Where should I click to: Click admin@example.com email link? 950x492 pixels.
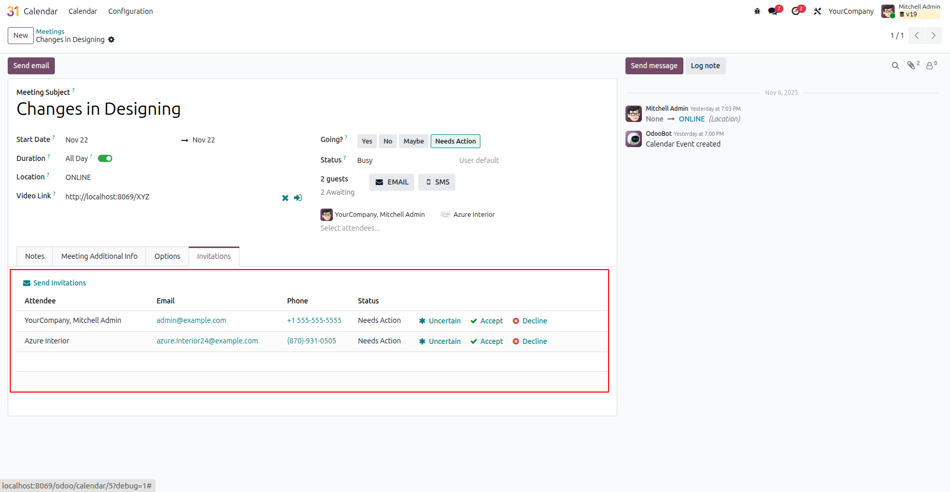point(191,320)
